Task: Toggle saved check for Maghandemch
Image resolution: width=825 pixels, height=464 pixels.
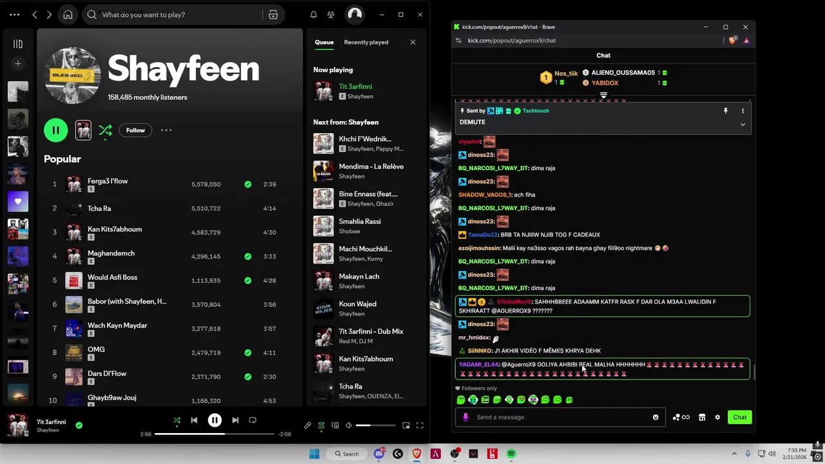Action: [247, 256]
